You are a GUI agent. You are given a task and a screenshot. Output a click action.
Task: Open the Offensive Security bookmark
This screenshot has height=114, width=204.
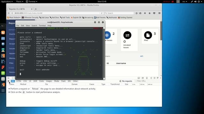point(30,17)
